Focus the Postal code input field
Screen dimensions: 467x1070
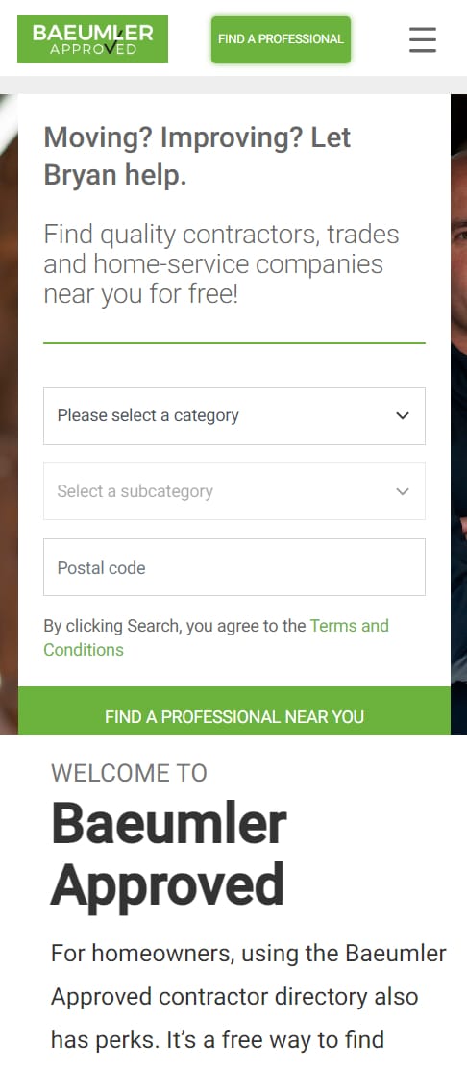pos(233,567)
